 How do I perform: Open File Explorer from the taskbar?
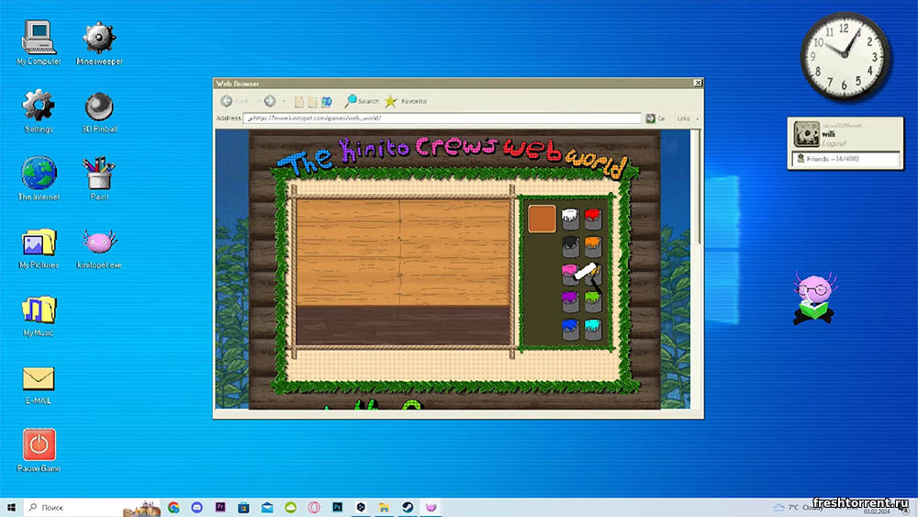[x=384, y=507]
